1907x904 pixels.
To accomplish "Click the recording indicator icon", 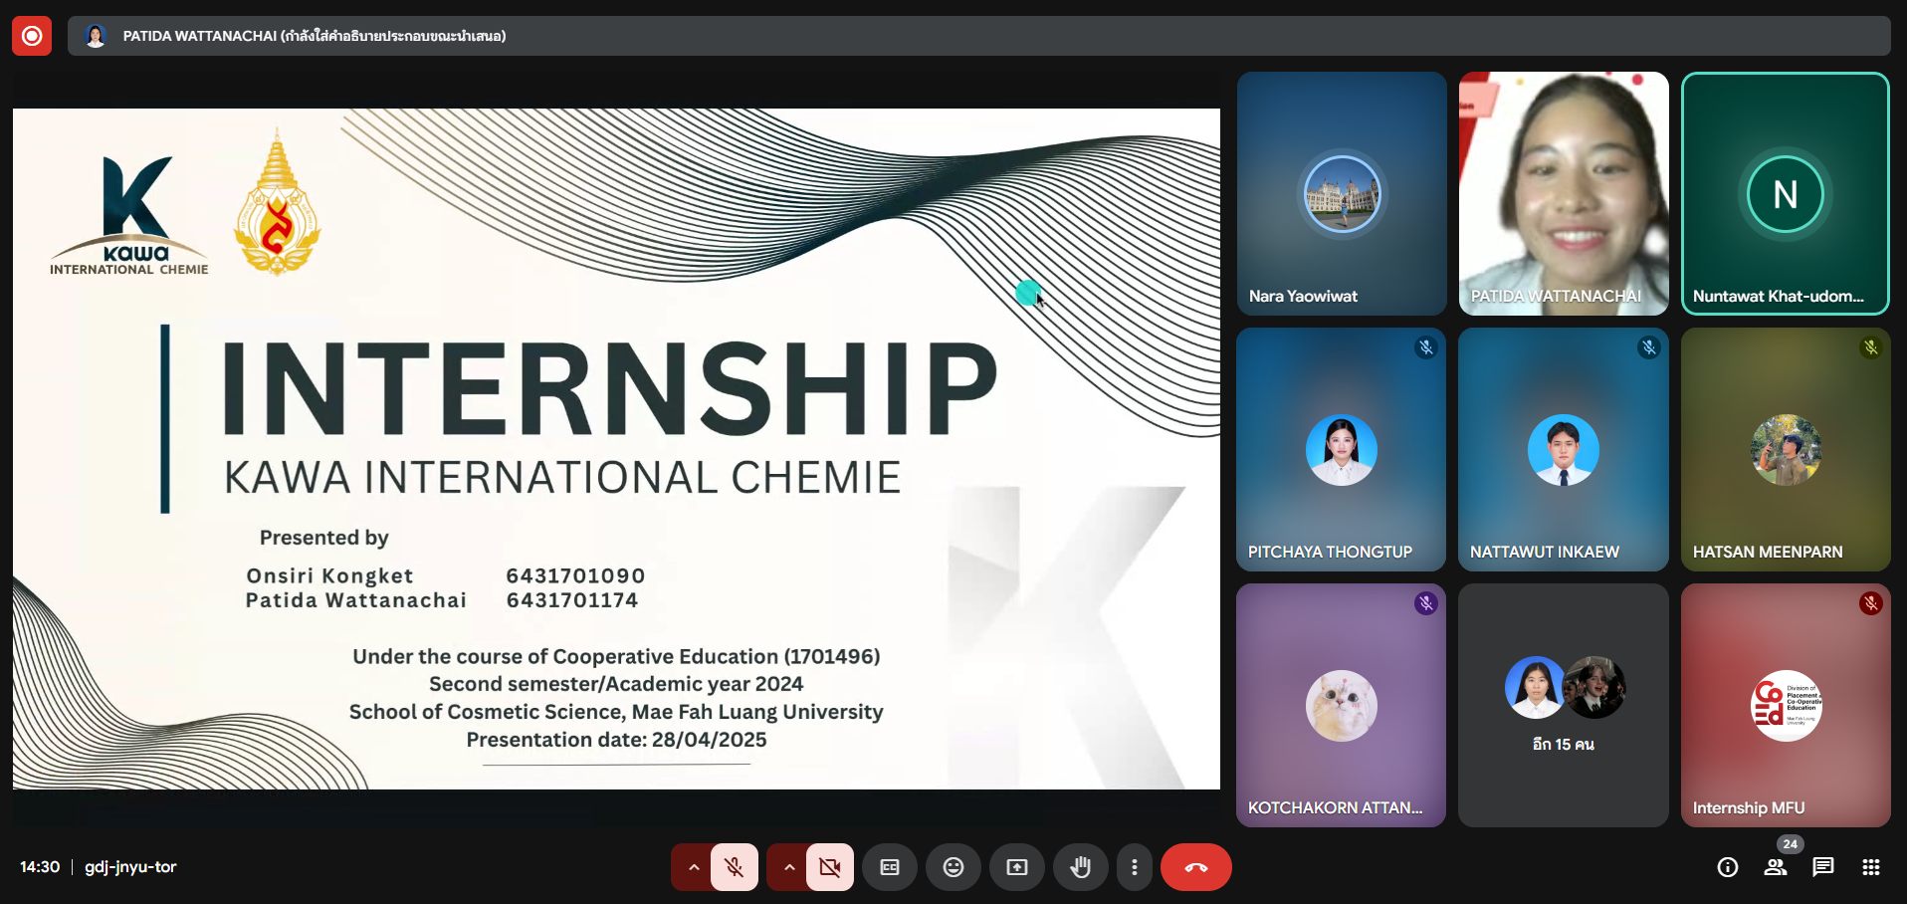I will [32, 36].
